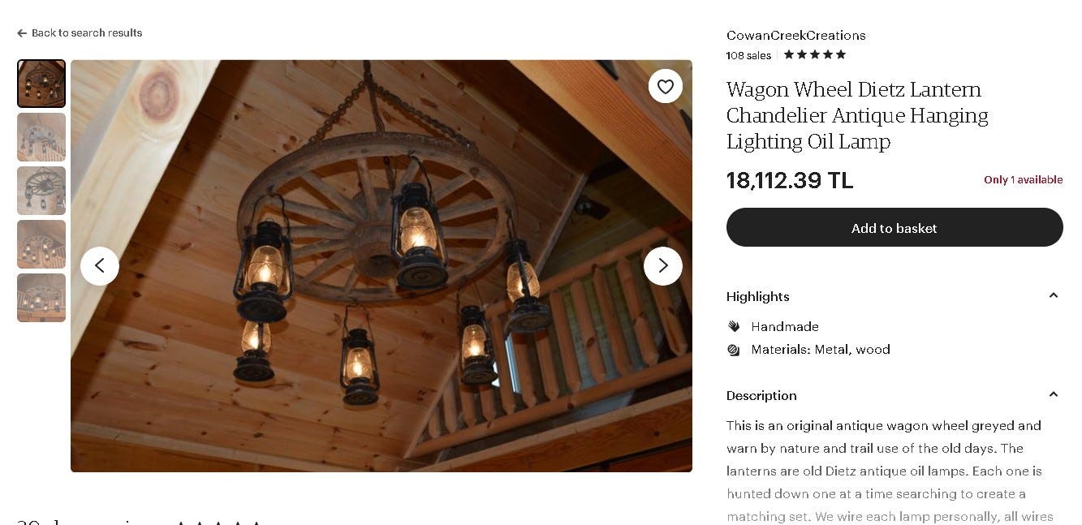Open CowanCreekCreations shop page
This screenshot has width=1082, height=525.
[x=796, y=36]
